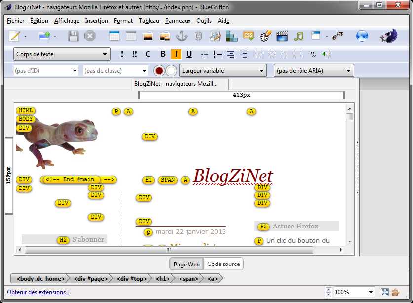The width and height of the screenshot is (413, 303).
Task: Click the anchor insert icon
Action: pyautogui.click(x=182, y=36)
